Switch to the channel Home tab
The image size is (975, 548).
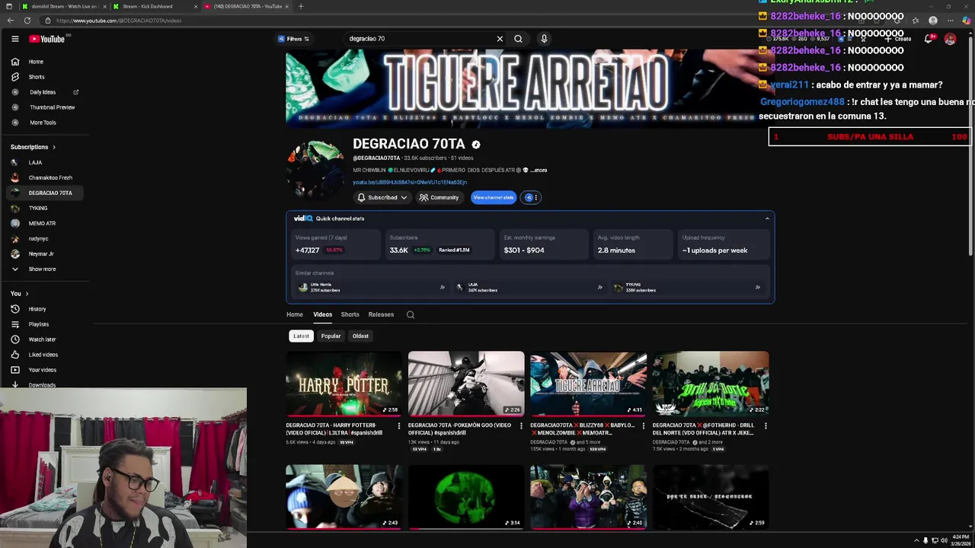click(x=295, y=314)
